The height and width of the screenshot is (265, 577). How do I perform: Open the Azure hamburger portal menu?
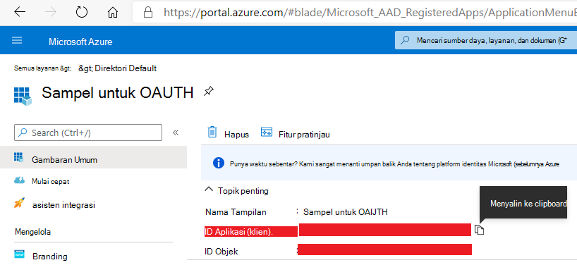tap(17, 41)
